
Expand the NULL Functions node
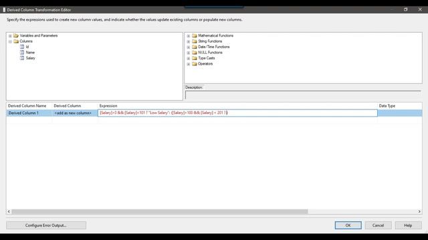[x=189, y=53]
